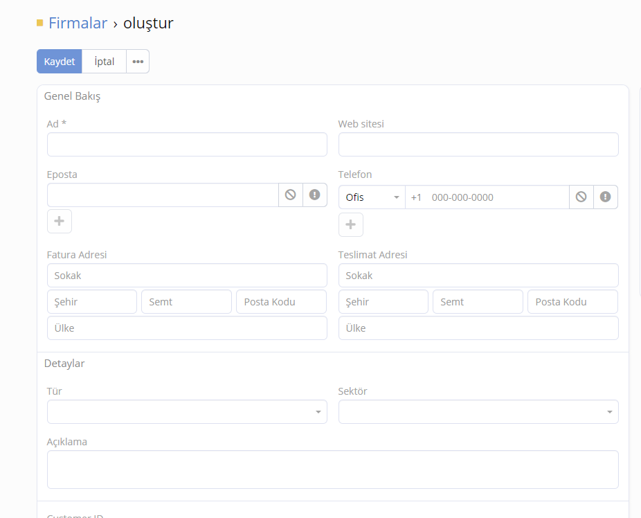Expand the Tür dropdown

pyautogui.click(x=187, y=412)
